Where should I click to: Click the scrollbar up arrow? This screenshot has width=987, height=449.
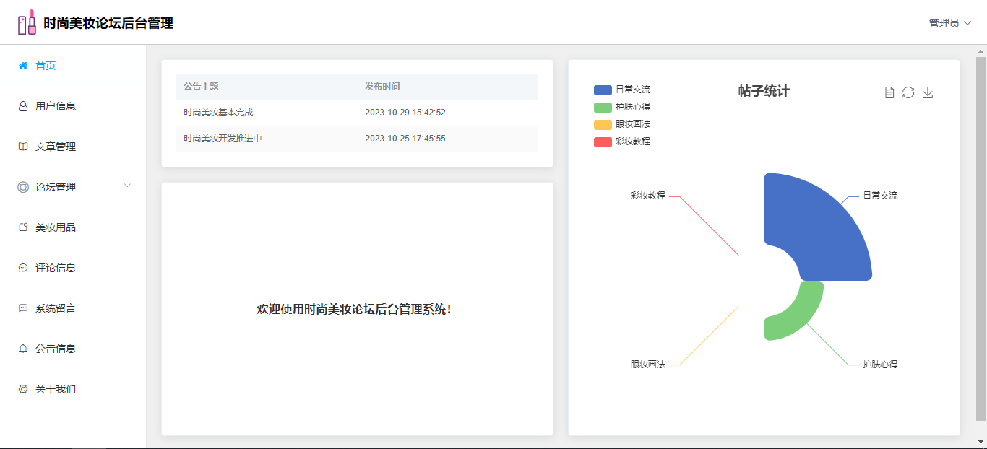pyautogui.click(x=980, y=51)
